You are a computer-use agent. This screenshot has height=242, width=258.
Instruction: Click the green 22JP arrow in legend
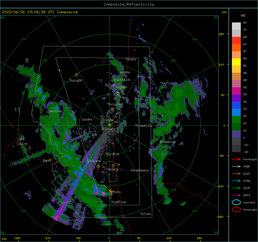236,188
